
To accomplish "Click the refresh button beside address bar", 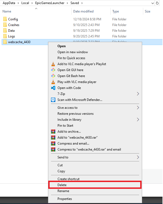I will (x=157, y=3).
